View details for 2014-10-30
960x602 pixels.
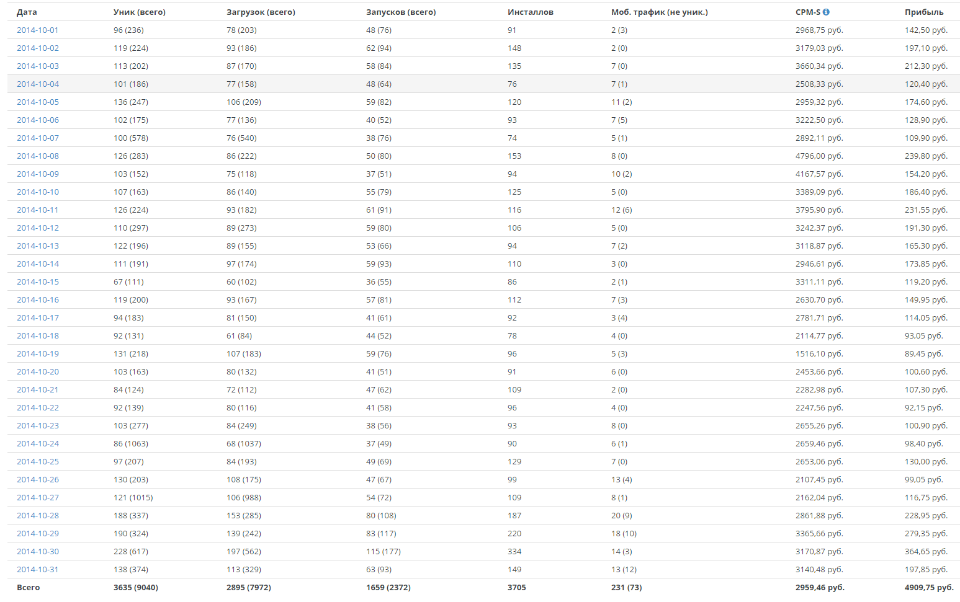click(38, 551)
